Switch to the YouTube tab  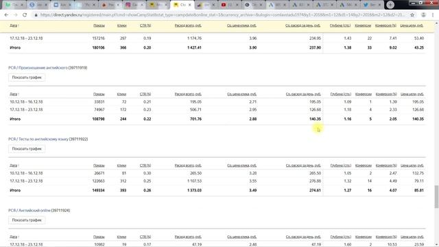pos(230,5)
